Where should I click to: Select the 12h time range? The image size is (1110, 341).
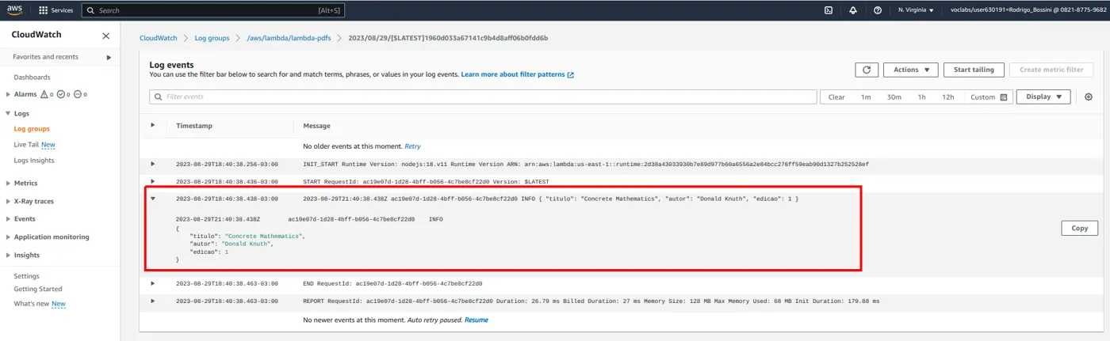tap(947, 97)
